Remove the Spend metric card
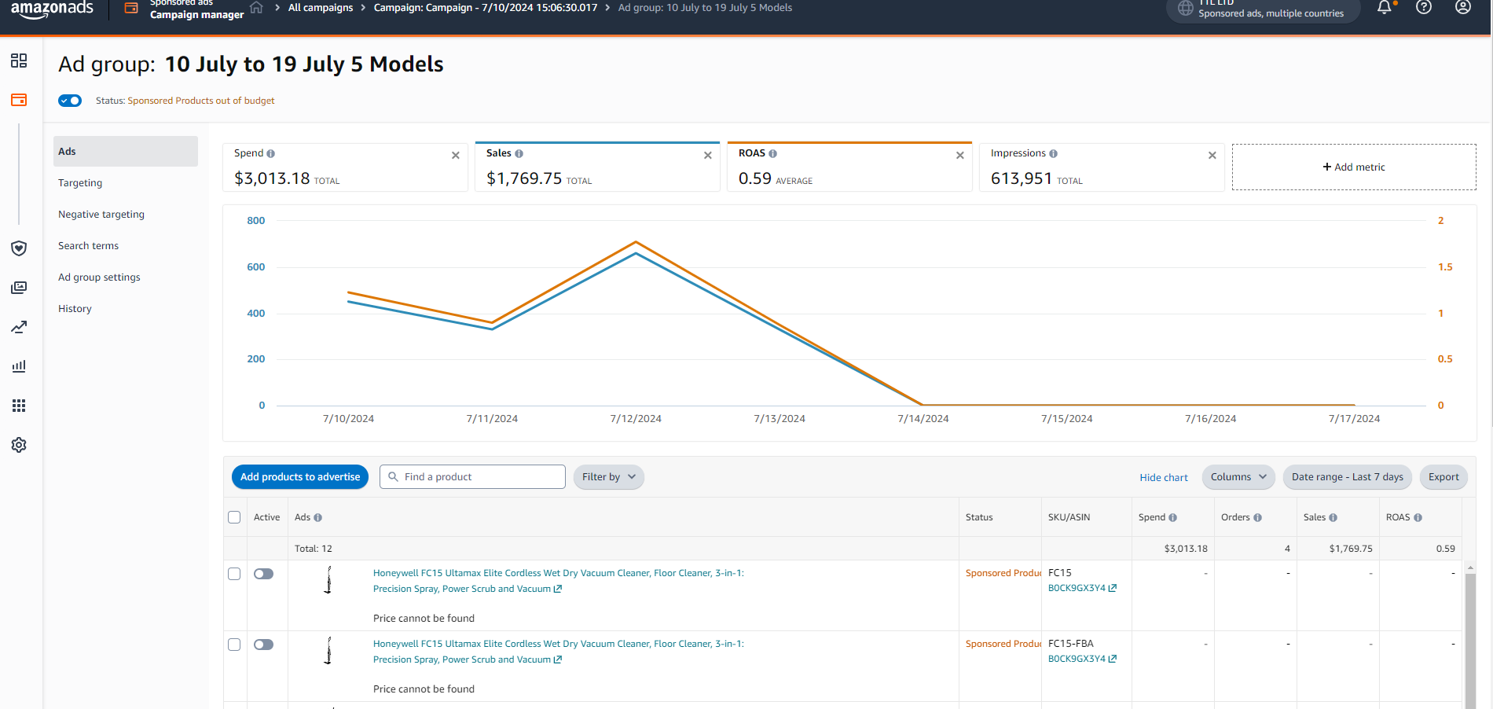 pos(456,156)
